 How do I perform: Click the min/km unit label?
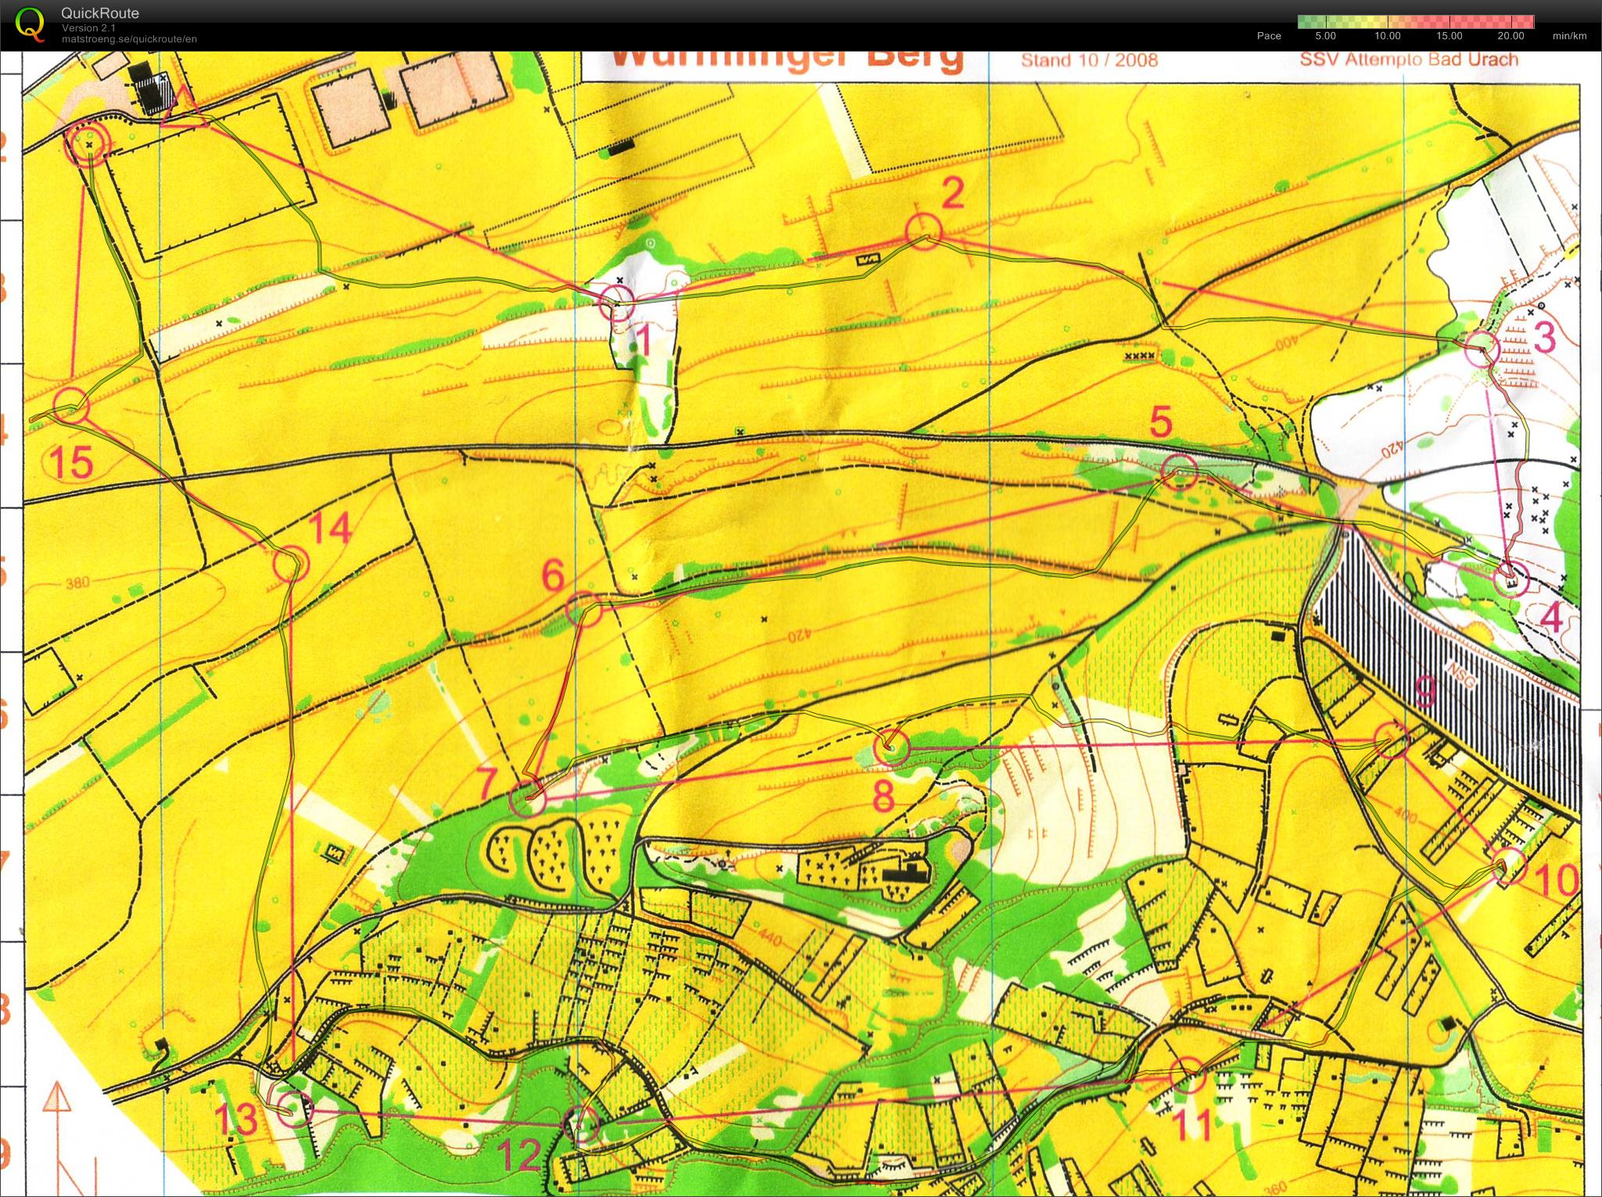1569,36
